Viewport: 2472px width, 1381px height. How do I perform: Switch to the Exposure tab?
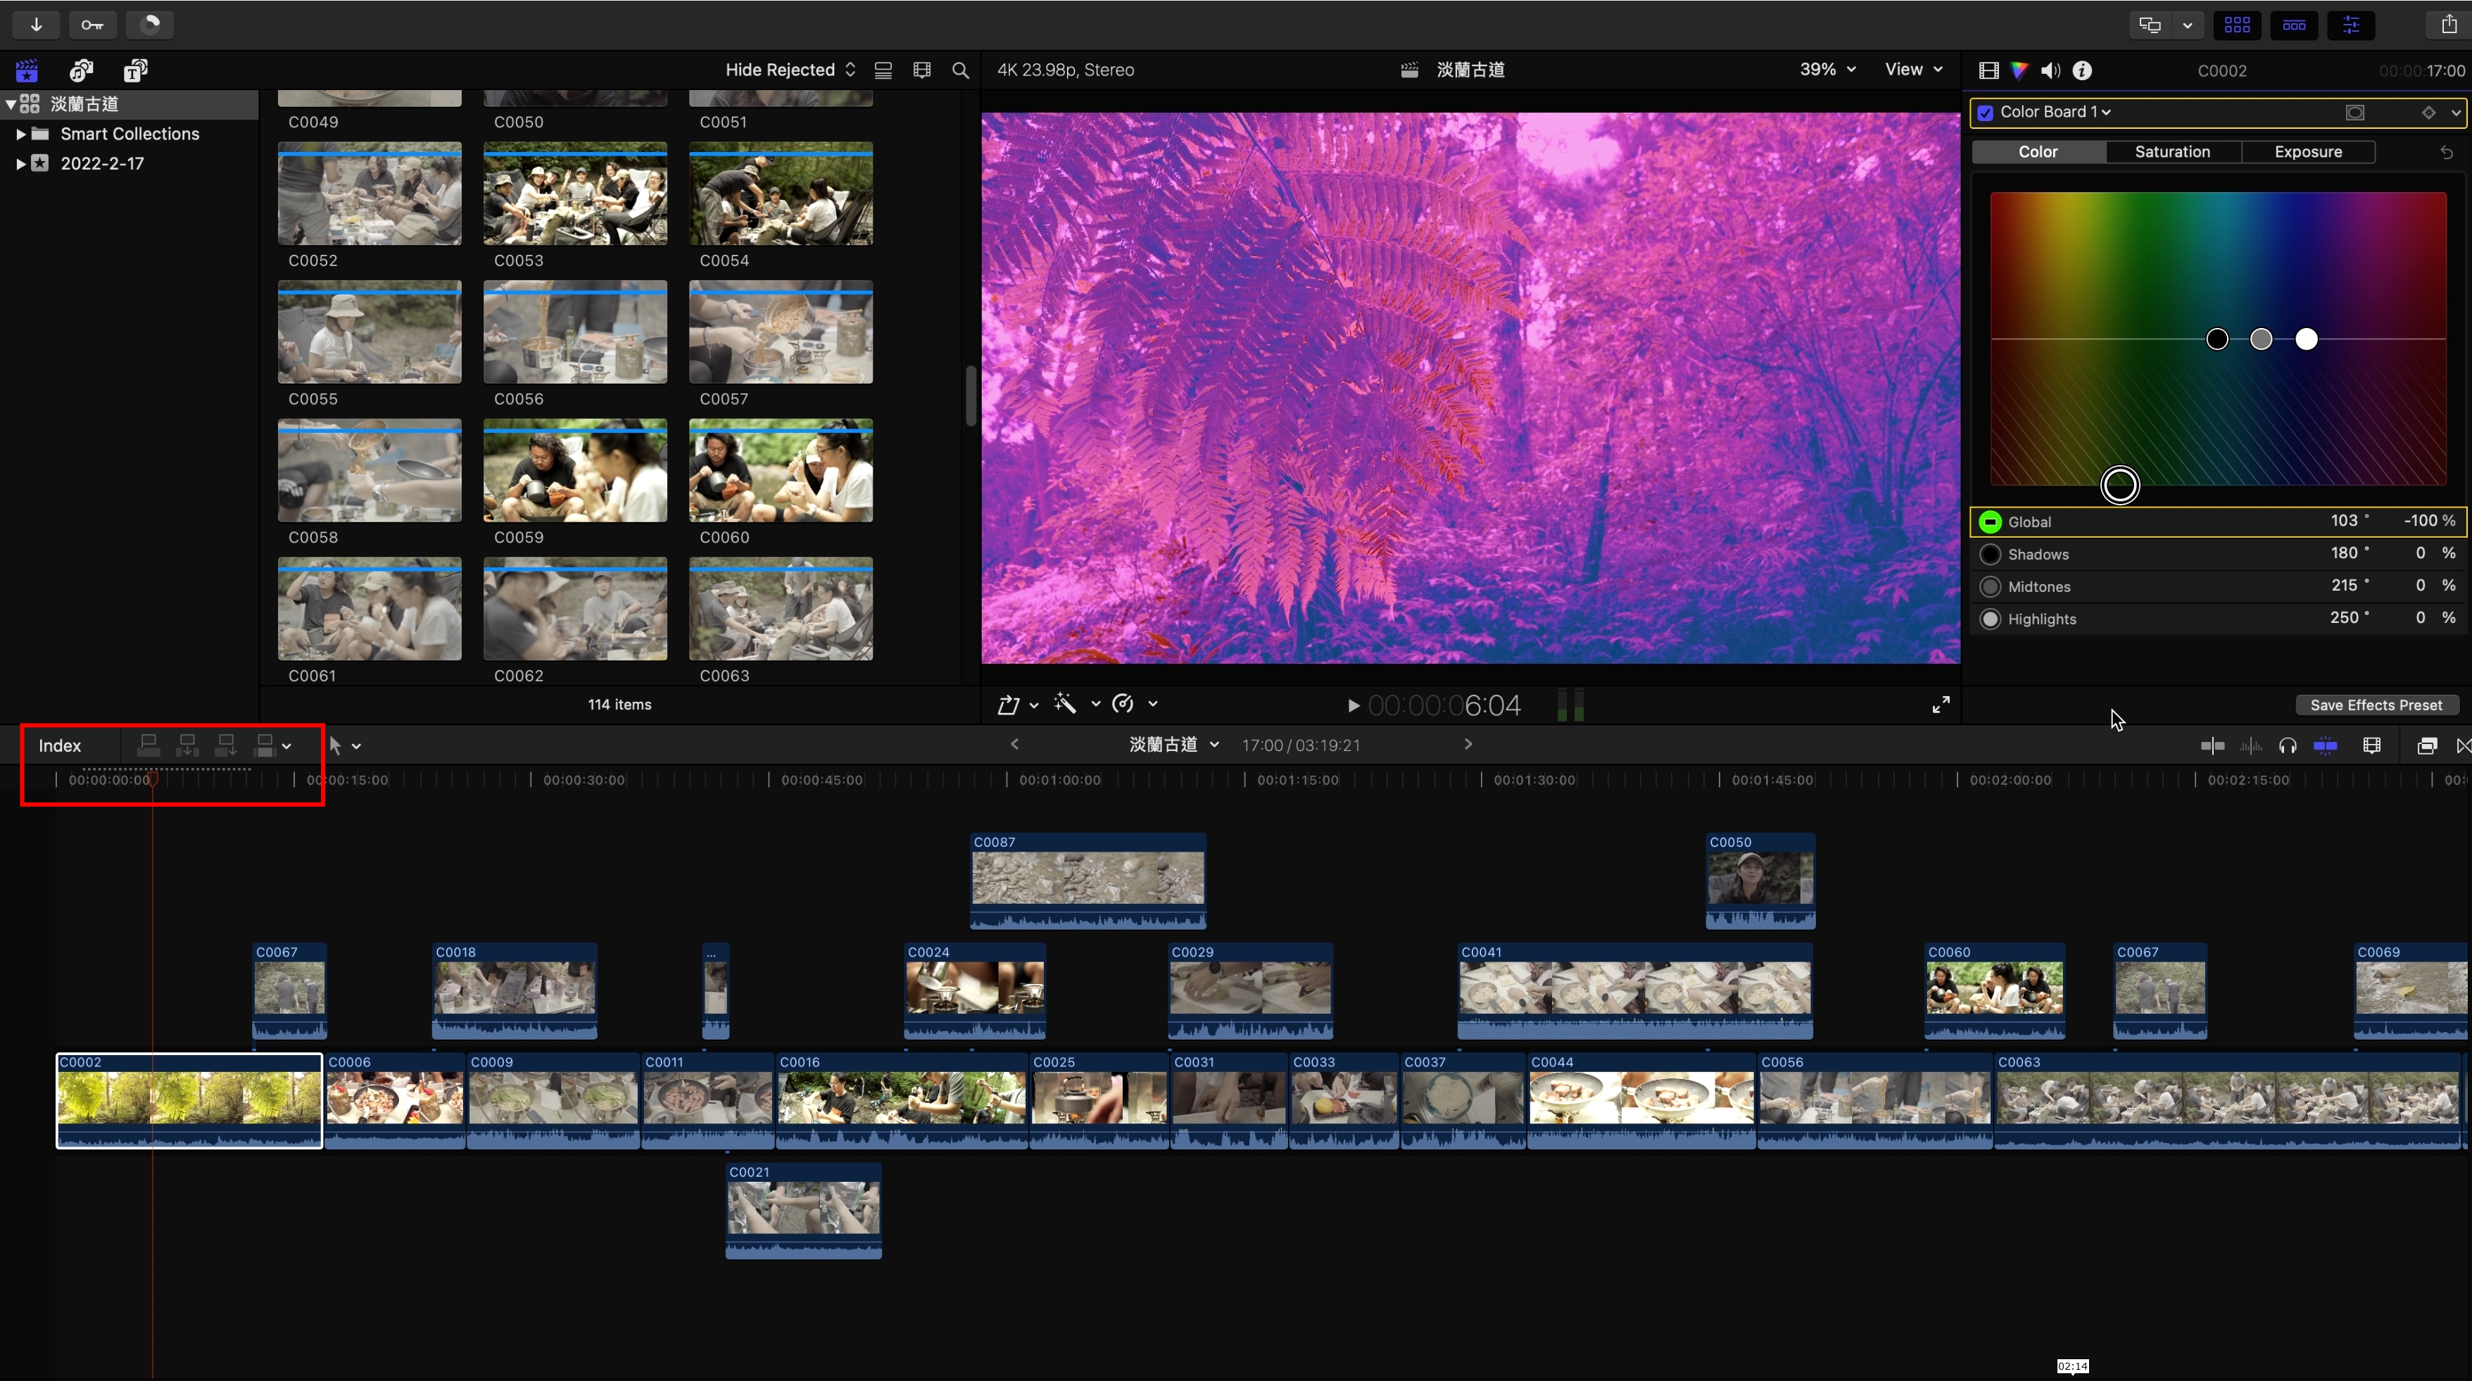pos(2308,151)
